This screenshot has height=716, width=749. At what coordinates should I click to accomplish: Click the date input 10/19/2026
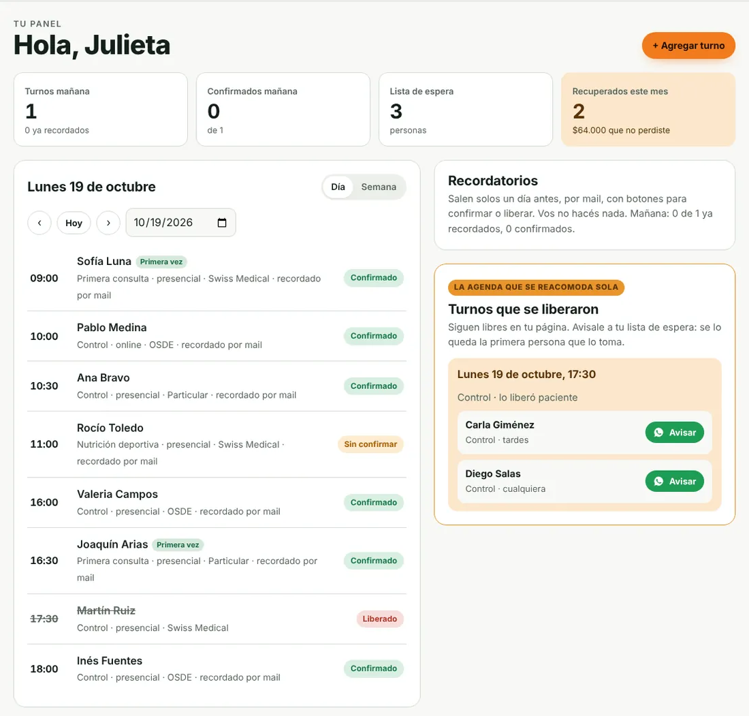pyautogui.click(x=180, y=223)
